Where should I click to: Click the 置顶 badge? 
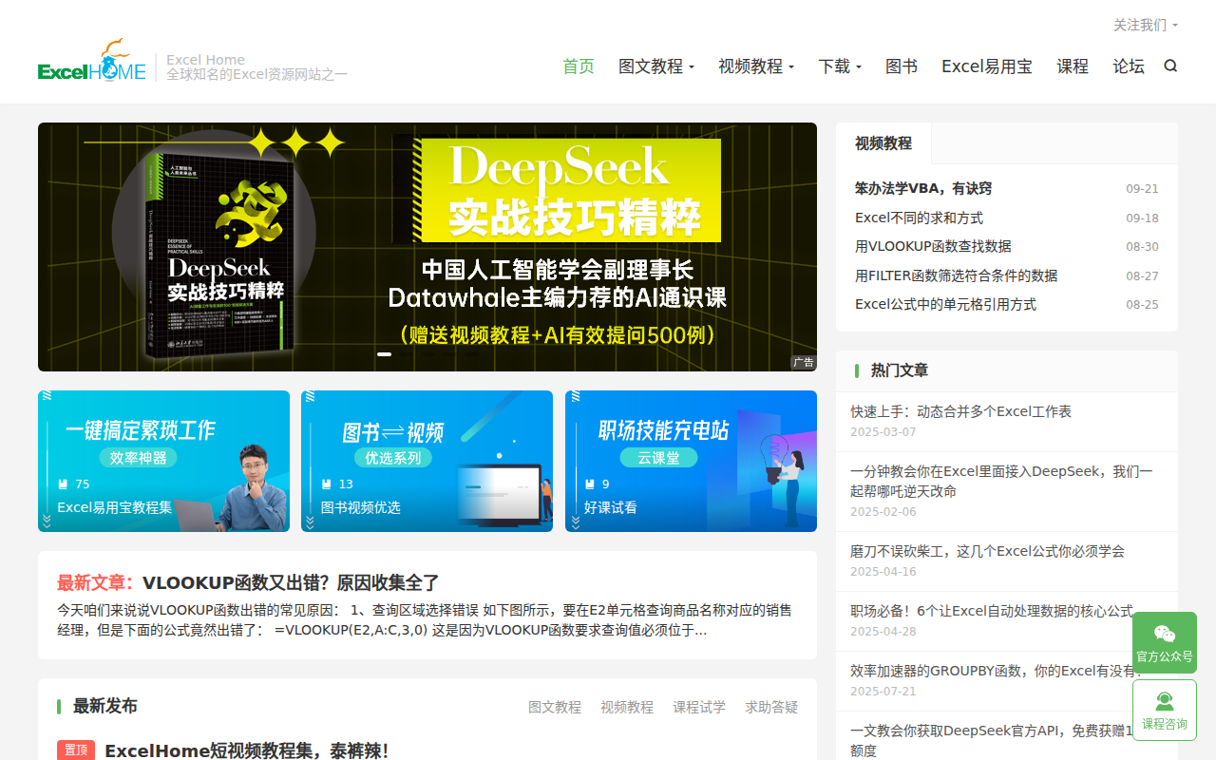coord(76,750)
